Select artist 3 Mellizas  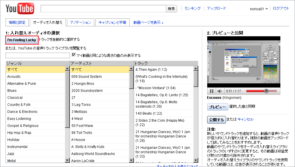coord(100,111)
